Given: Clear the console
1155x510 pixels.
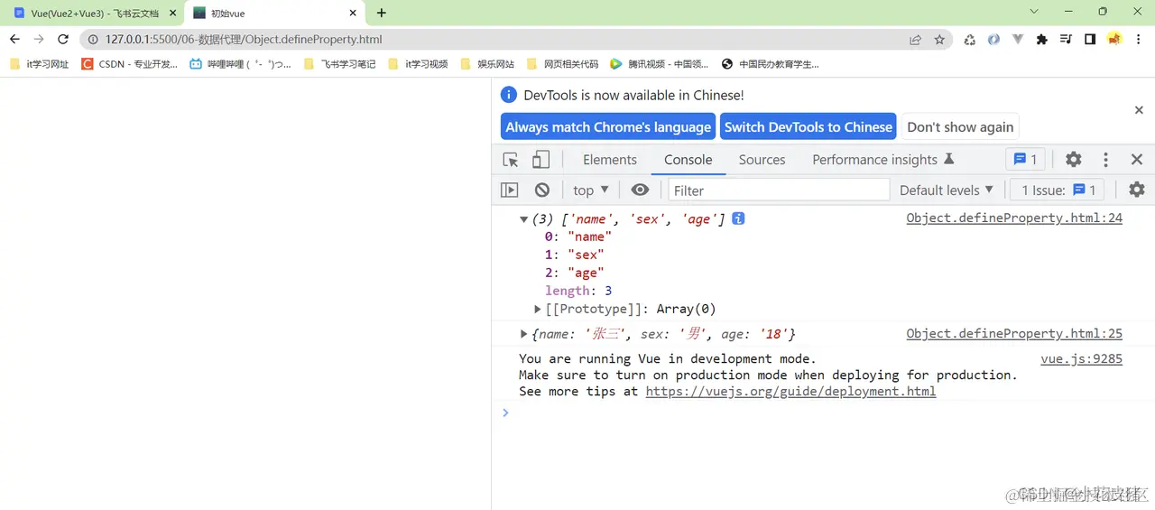Looking at the screenshot, I should (x=542, y=190).
